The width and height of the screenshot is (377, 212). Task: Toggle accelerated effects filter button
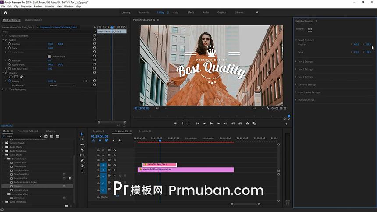[x=46, y=136]
